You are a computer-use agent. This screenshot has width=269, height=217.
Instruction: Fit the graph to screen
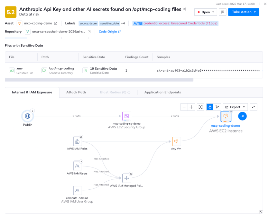[200, 107]
